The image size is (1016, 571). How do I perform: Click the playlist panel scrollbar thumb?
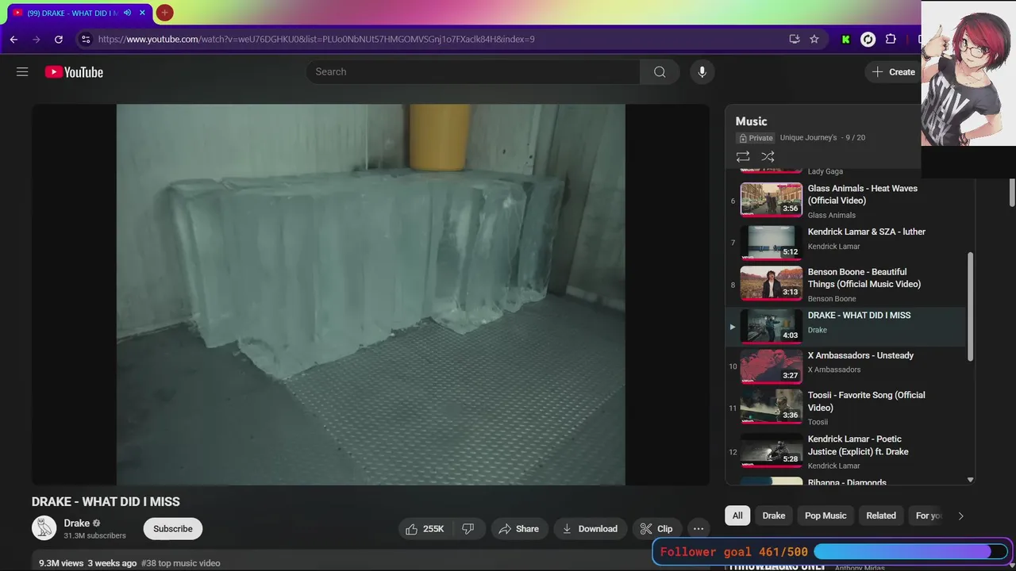coord(969,307)
